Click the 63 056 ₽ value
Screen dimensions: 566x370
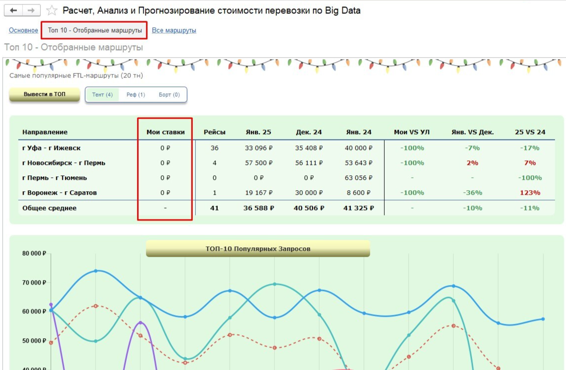(358, 178)
